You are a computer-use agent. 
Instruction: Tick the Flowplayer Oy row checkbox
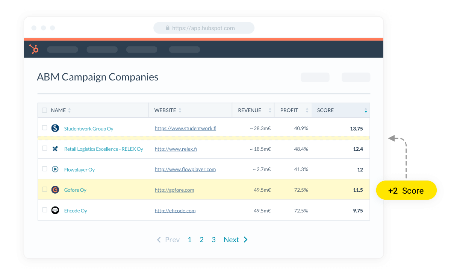[44, 169]
